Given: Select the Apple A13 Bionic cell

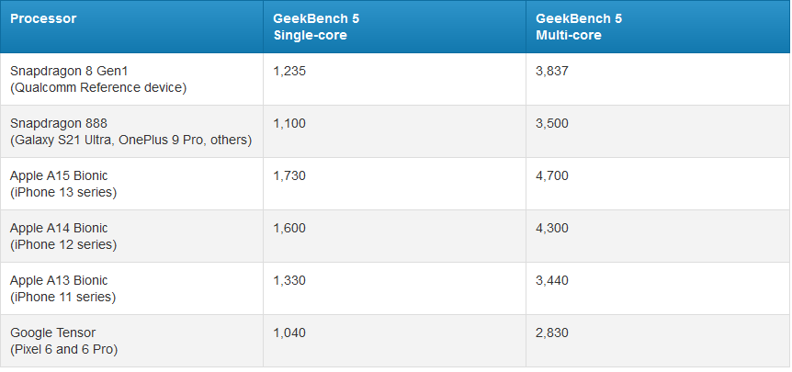Looking at the screenshot, I should 63,288.
